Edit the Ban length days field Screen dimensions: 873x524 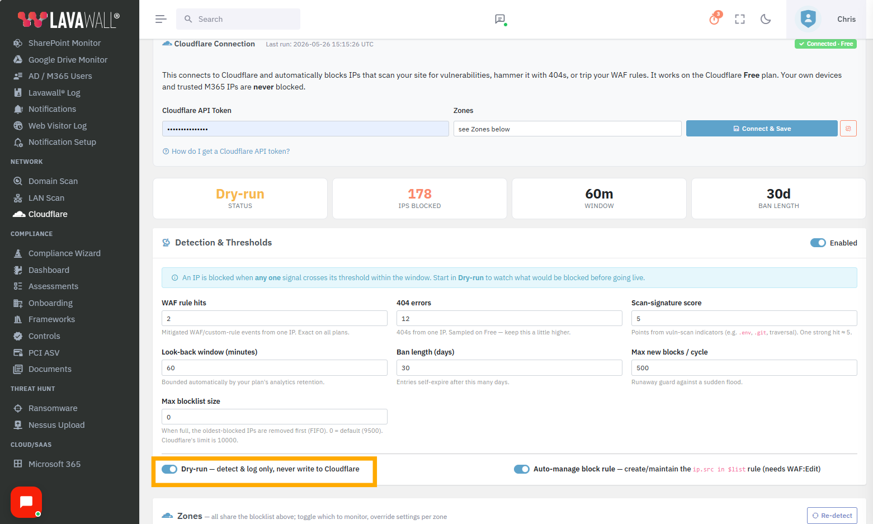(509, 367)
